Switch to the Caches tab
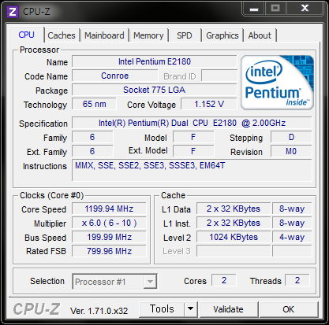Screen dimensions: 329x325 coord(62,35)
